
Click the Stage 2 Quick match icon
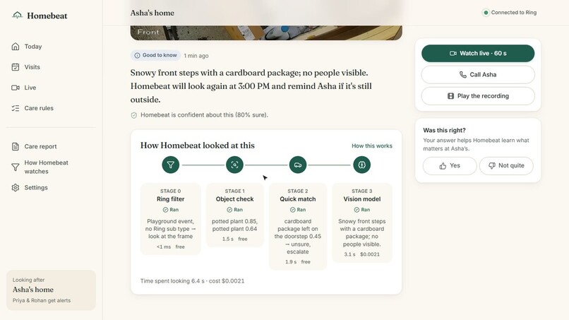pos(298,165)
